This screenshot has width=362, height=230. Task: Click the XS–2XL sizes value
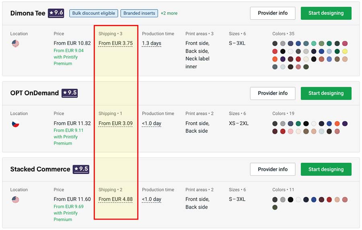239,123
